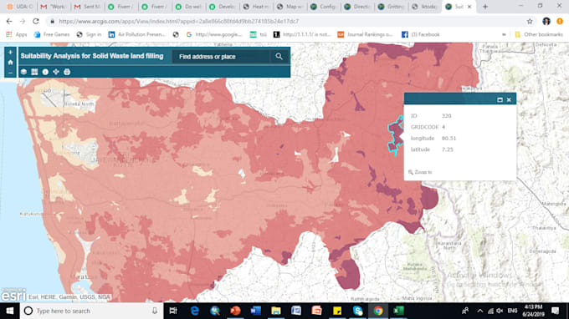Return to the map default extent home
This screenshot has width=569, height=319.
coord(10,63)
